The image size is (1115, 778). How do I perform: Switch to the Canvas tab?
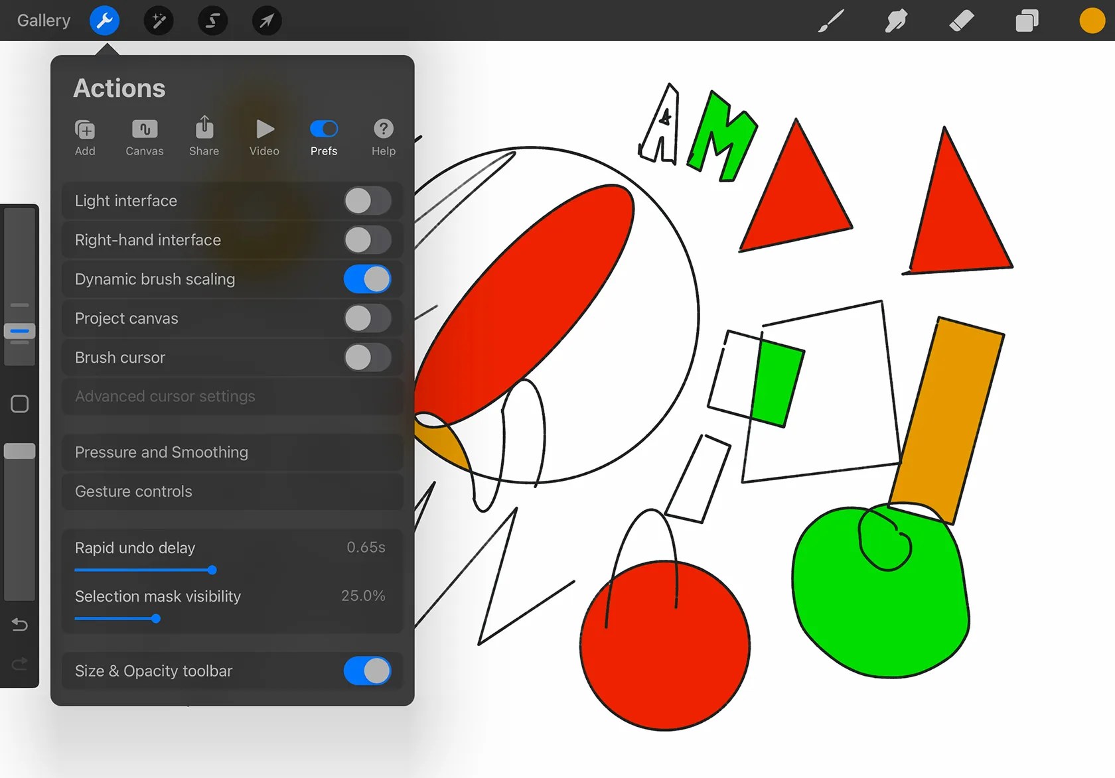(x=144, y=137)
